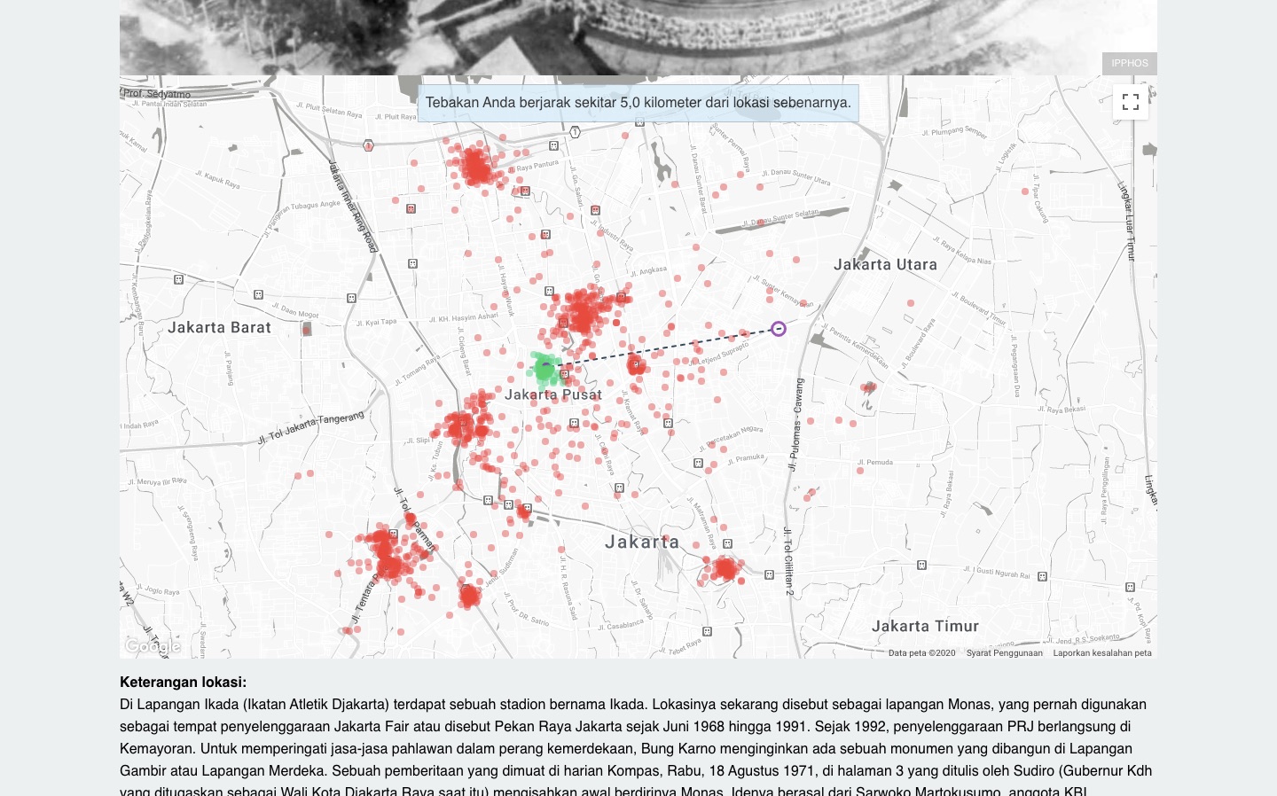
Task: Open Laporkan kesalahan peta link
Action: 1102,653
